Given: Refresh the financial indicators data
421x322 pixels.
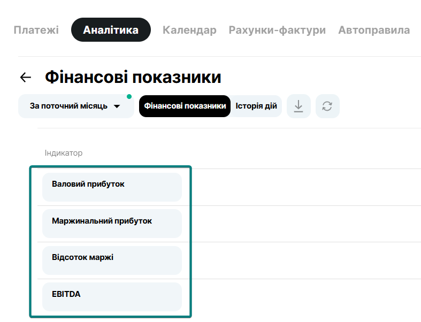Looking at the screenshot, I should [327, 106].
